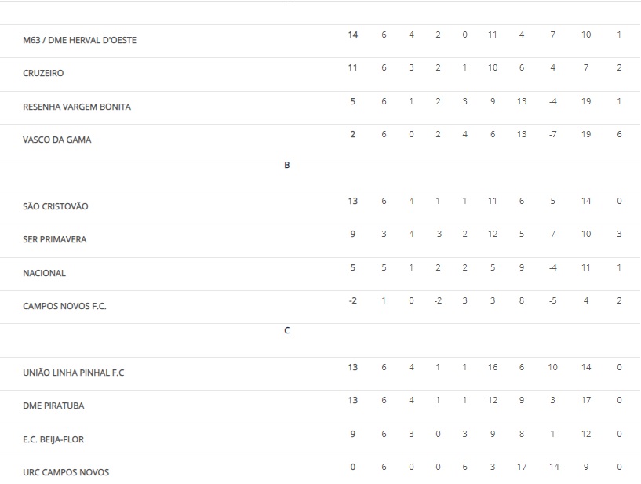Click the -14 goal difference for URC Campos Novos
641x484 pixels.
[552, 467]
